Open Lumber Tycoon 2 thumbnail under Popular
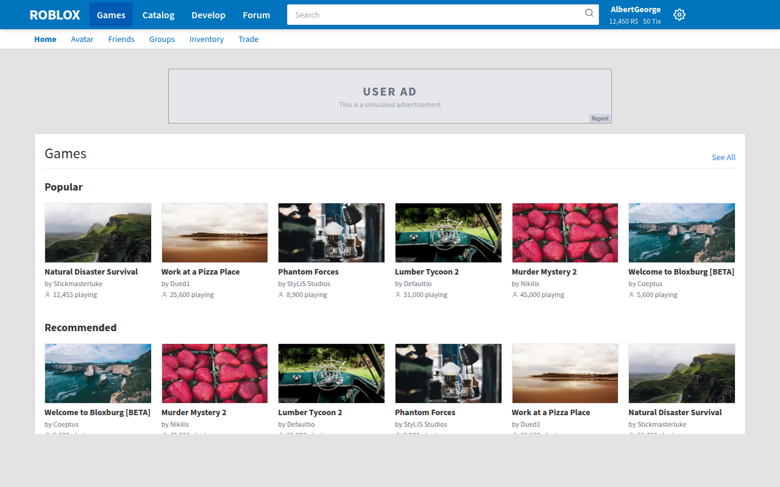Image resolution: width=780 pixels, height=487 pixels. (448, 233)
